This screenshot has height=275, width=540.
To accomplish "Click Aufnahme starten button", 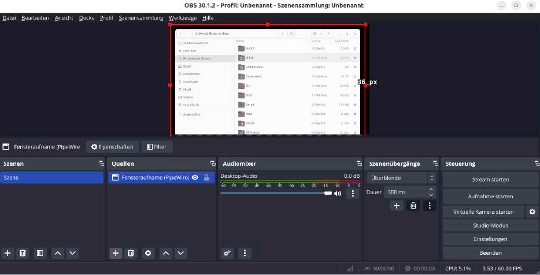I will [490, 196].
